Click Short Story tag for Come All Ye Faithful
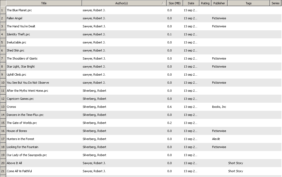The image size is (282, 177). [x=236, y=171]
